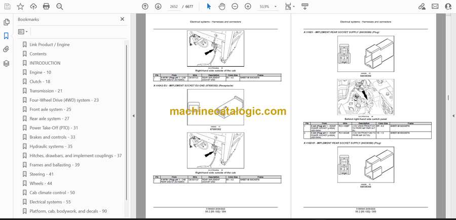The height and width of the screenshot is (220, 456).
Task: Click the X-116B1 connector photo on right page
Action: tap(365, 97)
